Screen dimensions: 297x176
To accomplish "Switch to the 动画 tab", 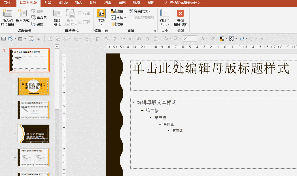I will tap(108, 3).
